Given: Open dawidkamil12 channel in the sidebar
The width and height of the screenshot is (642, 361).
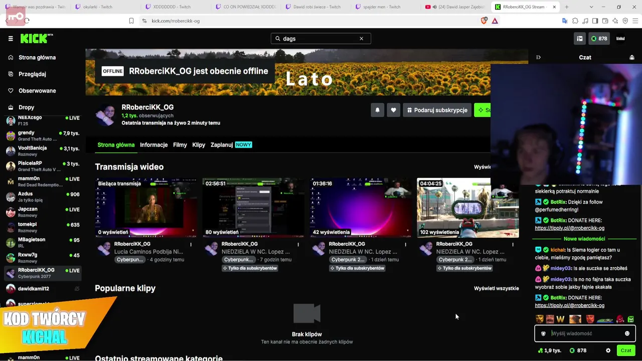Looking at the screenshot, I should click(x=43, y=289).
